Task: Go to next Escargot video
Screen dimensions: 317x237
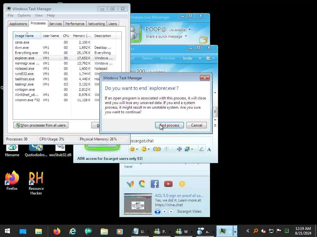Action: tap(171, 211)
